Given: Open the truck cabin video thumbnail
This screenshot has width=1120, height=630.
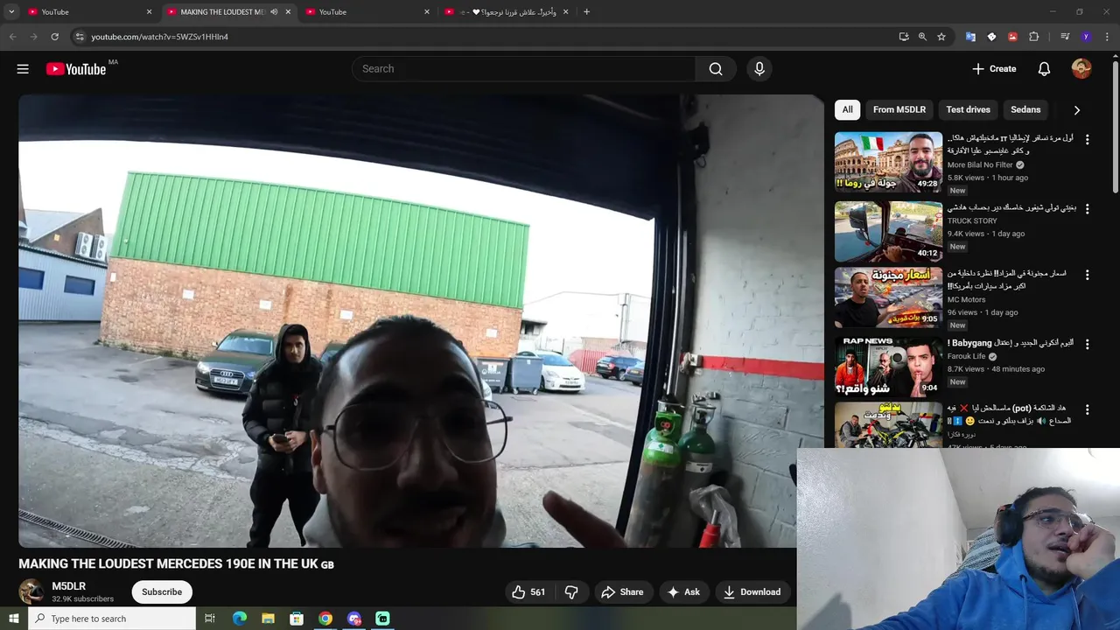Looking at the screenshot, I should [888, 232].
